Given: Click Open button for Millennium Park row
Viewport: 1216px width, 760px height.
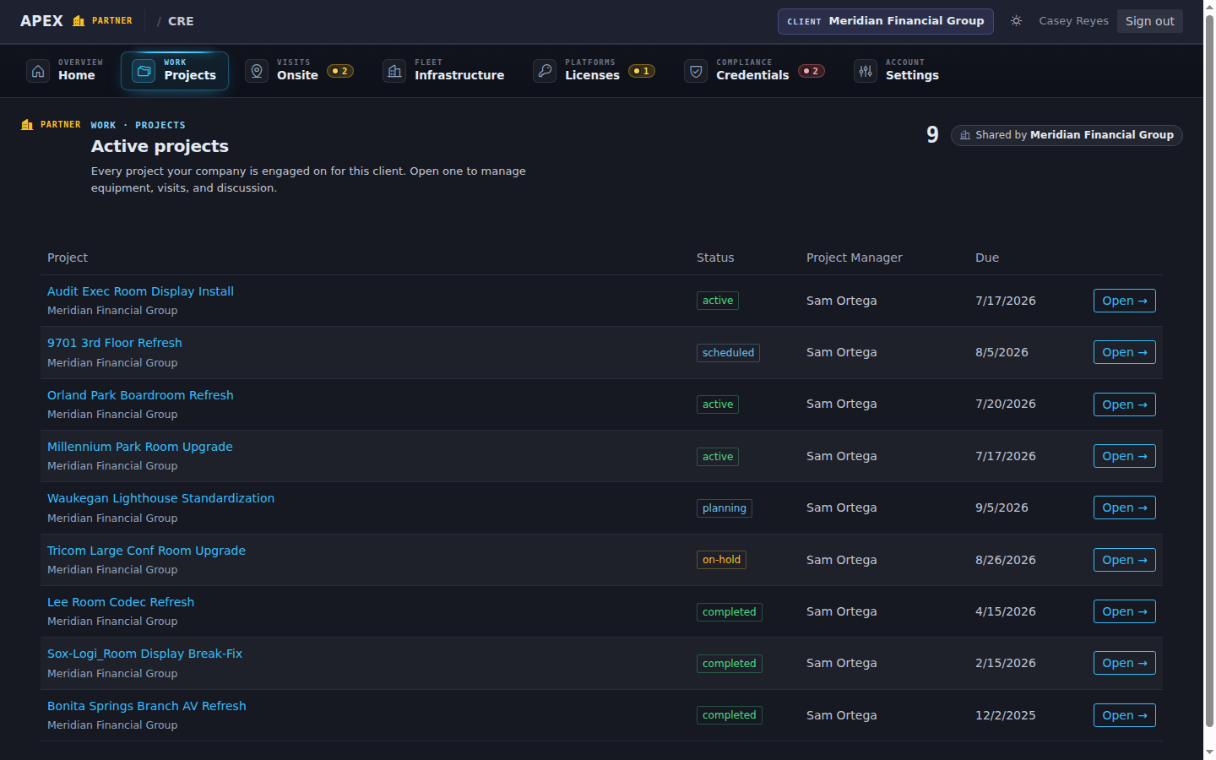Looking at the screenshot, I should pos(1124,456).
